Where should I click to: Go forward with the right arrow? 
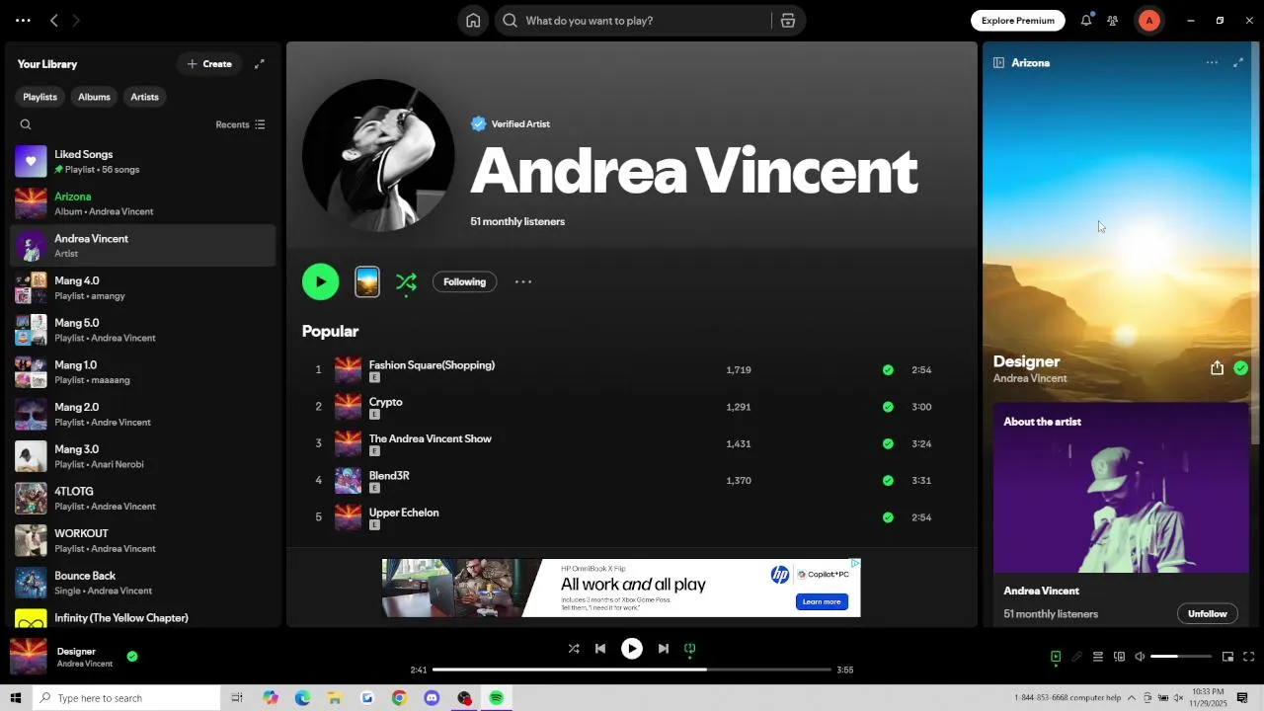point(76,21)
